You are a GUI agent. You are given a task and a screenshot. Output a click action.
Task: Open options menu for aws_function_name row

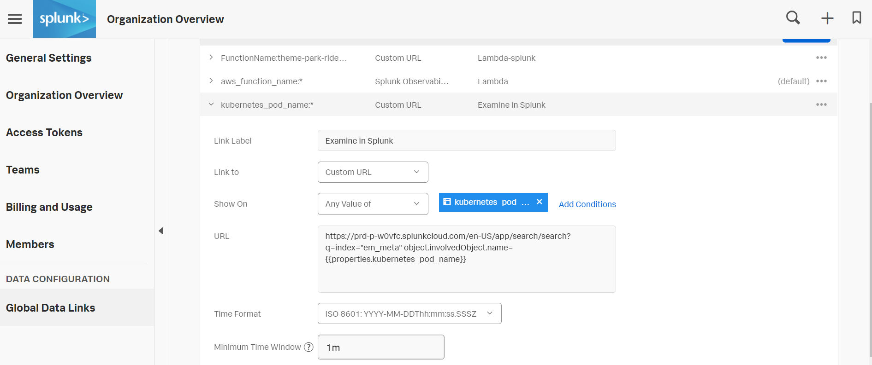pyautogui.click(x=821, y=81)
